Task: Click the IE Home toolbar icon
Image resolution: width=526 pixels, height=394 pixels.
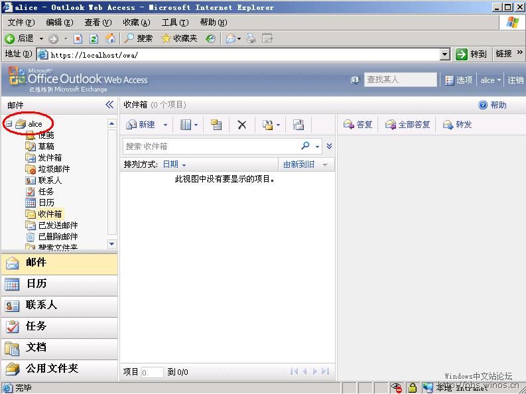Action: (110, 38)
